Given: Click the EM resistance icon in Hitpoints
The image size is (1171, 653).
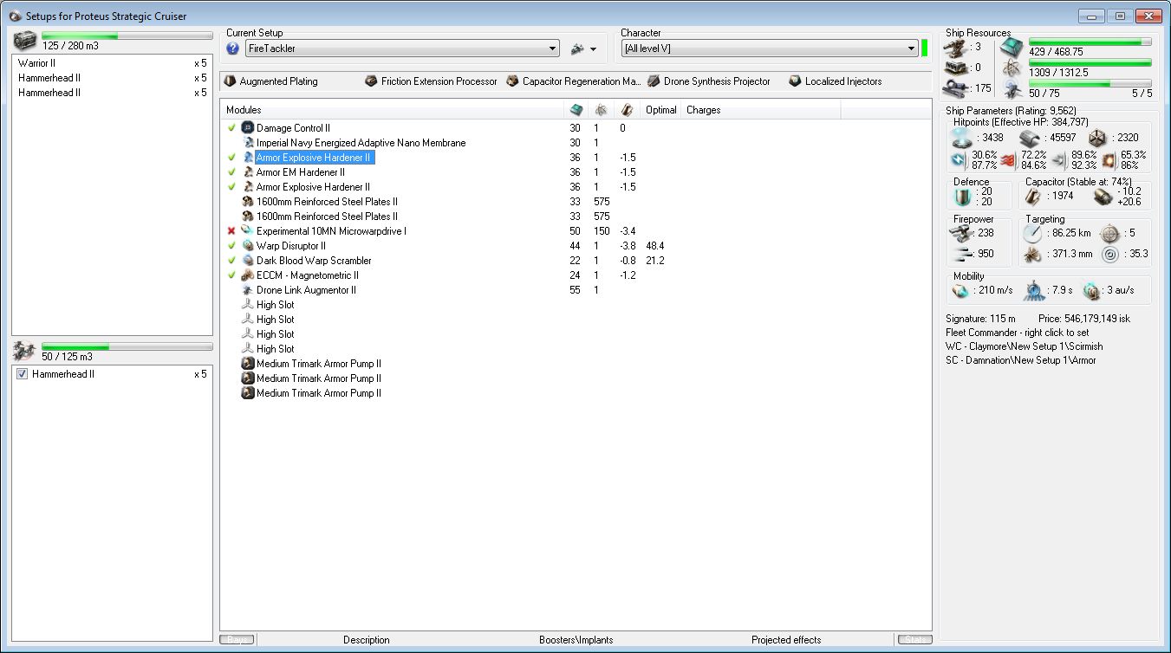Looking at the screenshot, I should coord(958,159).
